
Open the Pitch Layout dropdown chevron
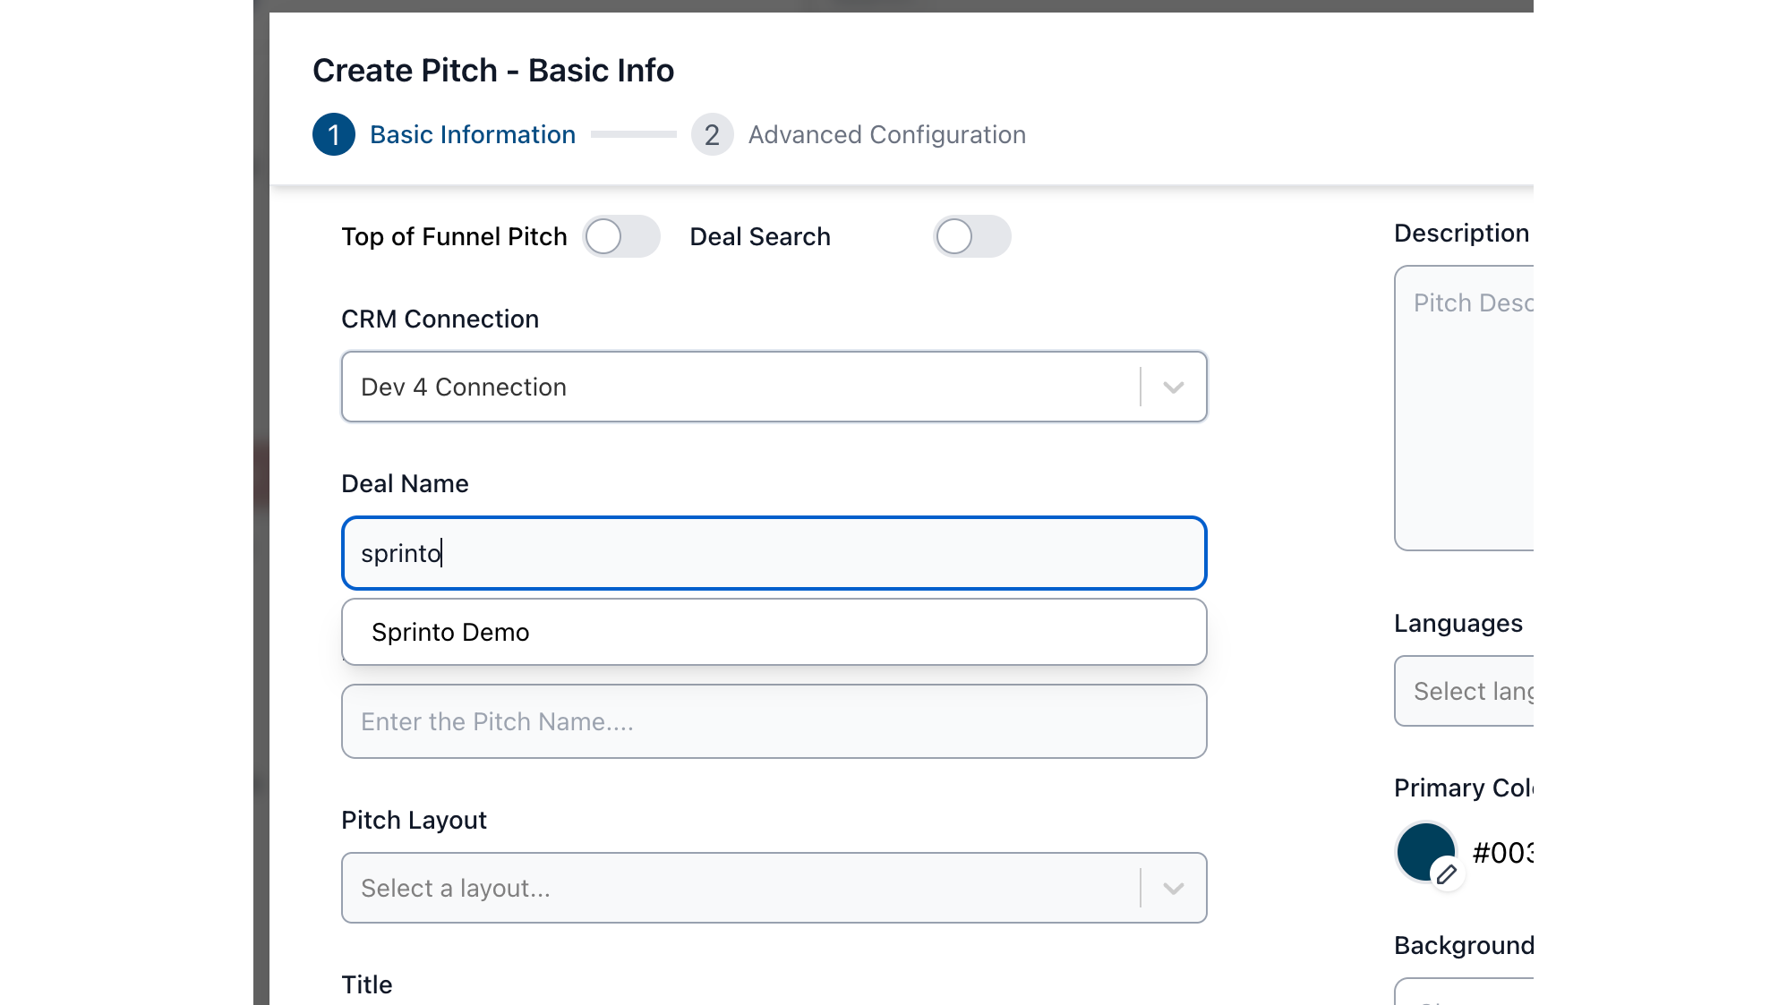1173,888
